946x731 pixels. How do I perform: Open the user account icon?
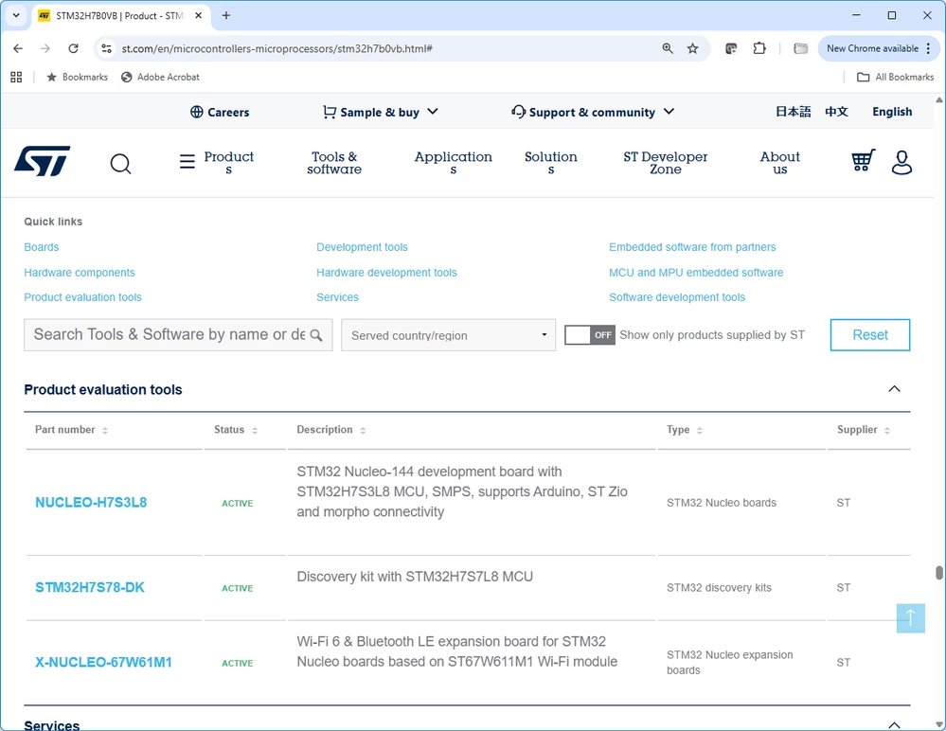click(901, 162)
